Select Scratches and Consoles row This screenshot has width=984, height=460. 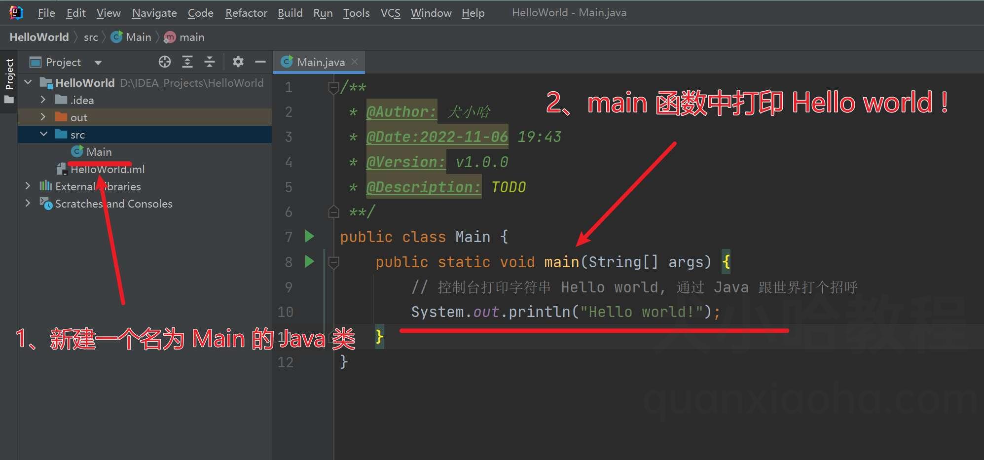[x=145, y=204]
